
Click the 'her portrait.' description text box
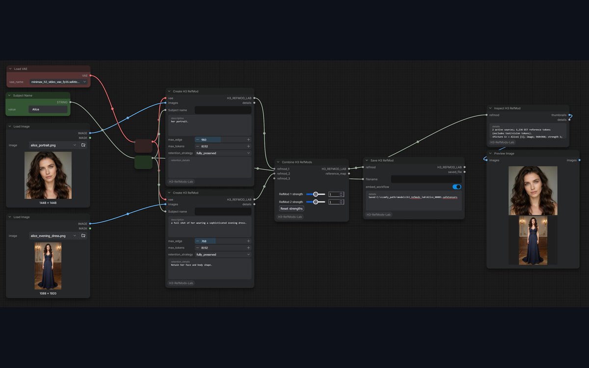click(x=210, y=126)
